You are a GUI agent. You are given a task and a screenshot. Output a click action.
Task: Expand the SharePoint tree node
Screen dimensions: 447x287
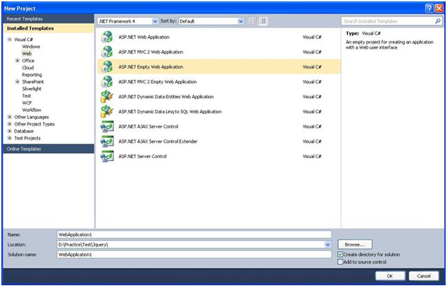17,82
